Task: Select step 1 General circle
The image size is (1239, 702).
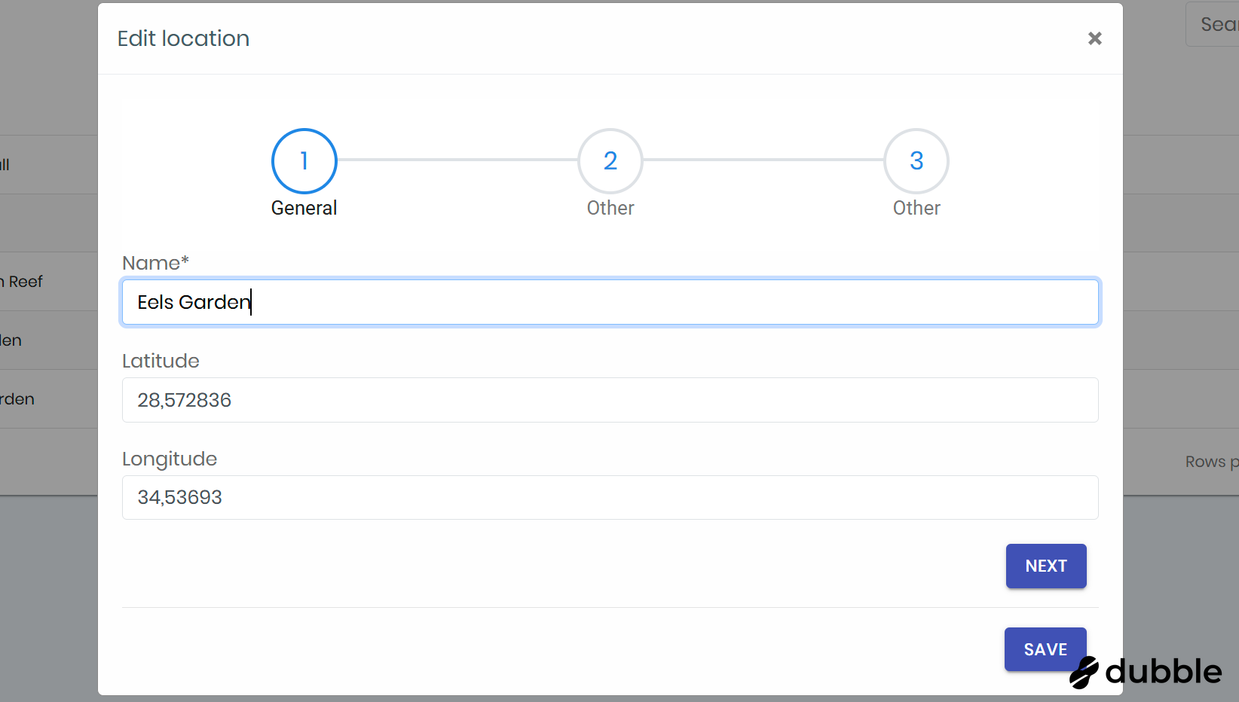Action: [x=304, y=160]
